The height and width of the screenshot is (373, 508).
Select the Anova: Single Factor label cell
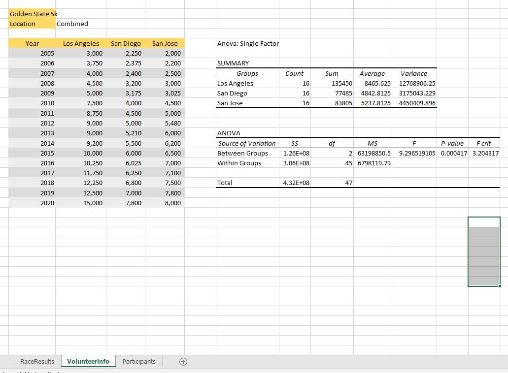pyautogui.click(x=248, y=43)
